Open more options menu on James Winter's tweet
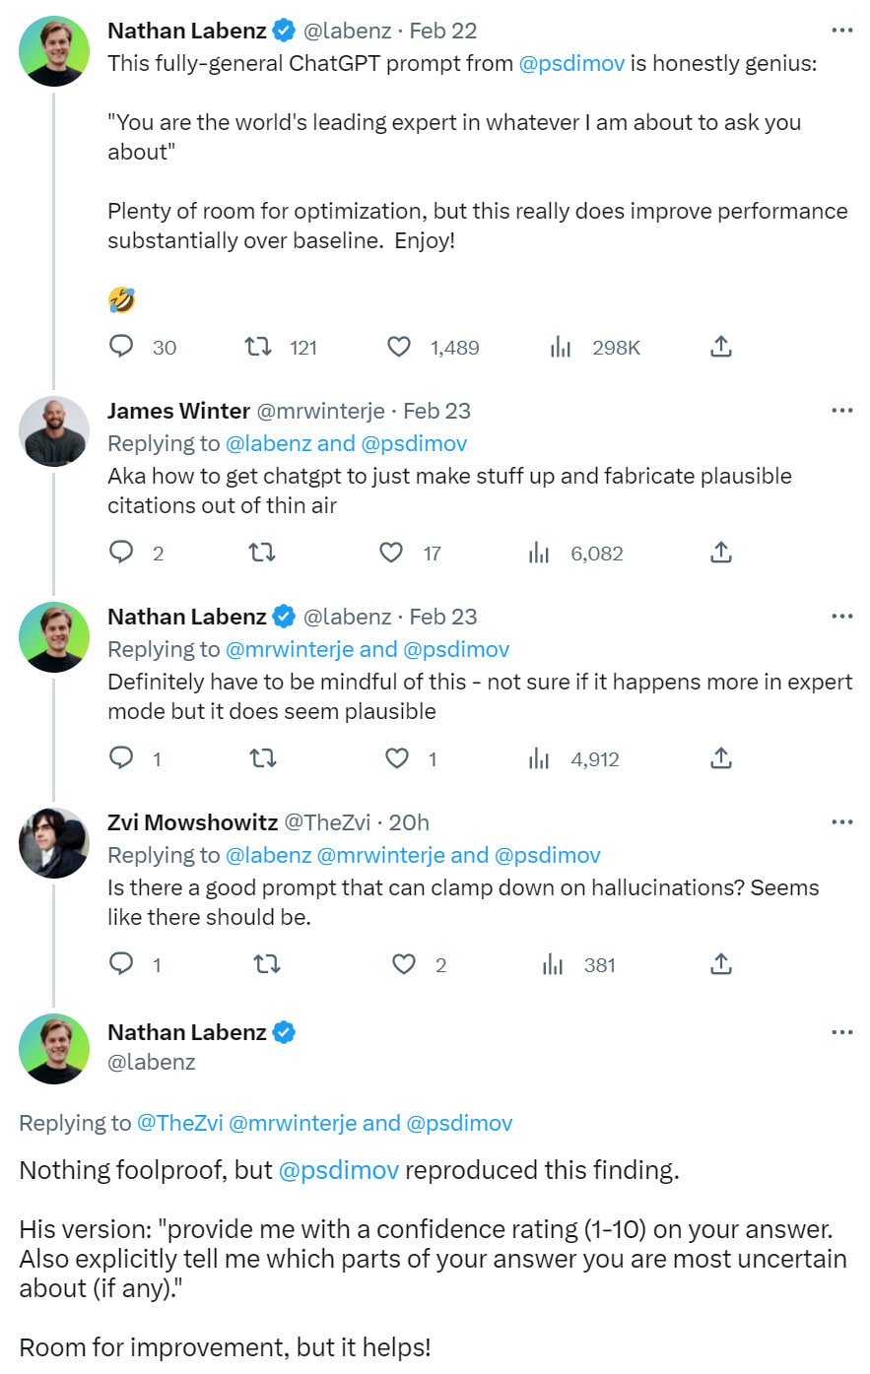Image resolution: width=870 pixels, height=1374 pixels. coord(841,411)
